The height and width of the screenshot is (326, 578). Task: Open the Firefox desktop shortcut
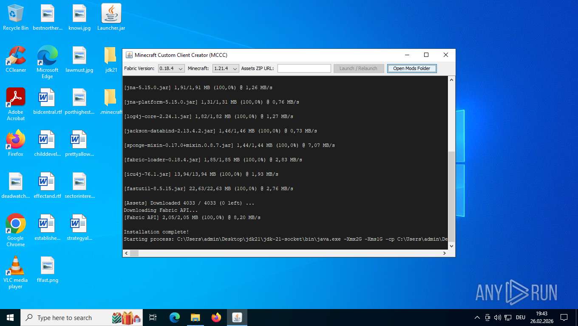click(16, 143)
